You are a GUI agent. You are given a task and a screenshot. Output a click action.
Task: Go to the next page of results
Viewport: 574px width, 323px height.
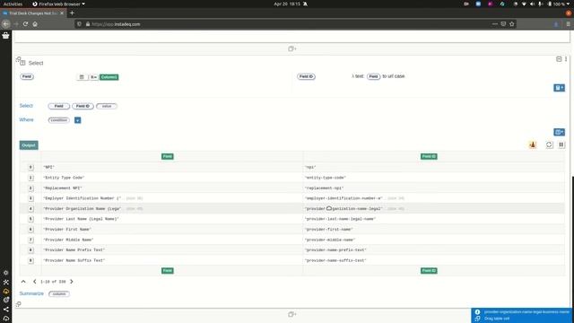tap(72, 282)
